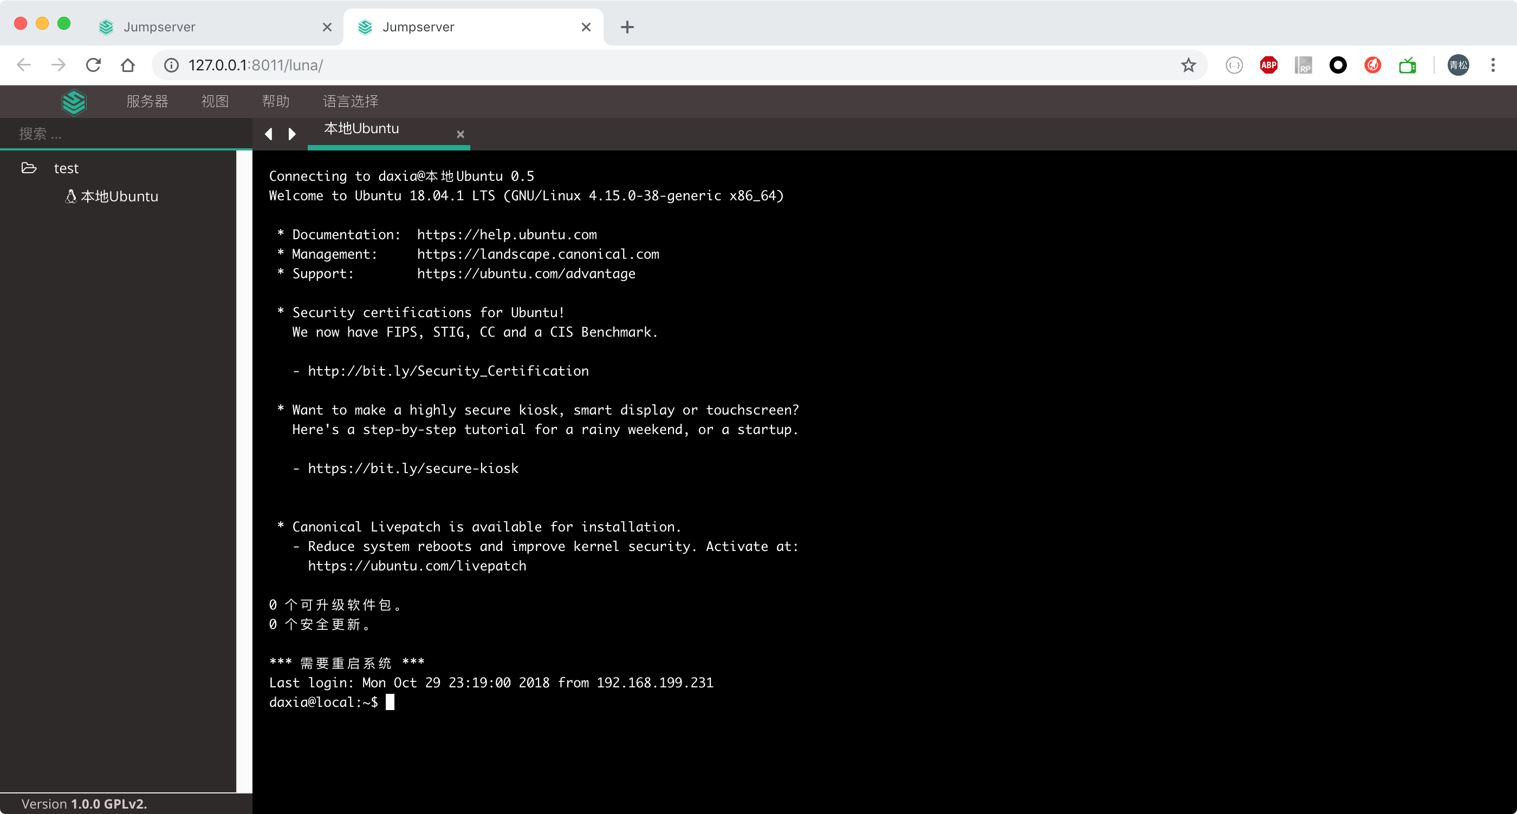The height and width of the screenshot is (814, 1517).
Task: Reload the current browser page
Action: [93, 65]
